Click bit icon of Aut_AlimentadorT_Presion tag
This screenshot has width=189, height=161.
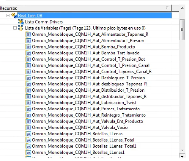tap(29, 41)
